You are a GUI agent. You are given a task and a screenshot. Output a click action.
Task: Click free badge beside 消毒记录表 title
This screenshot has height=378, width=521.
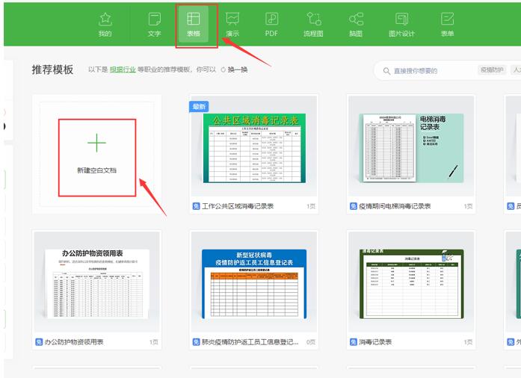click(354, 342)
